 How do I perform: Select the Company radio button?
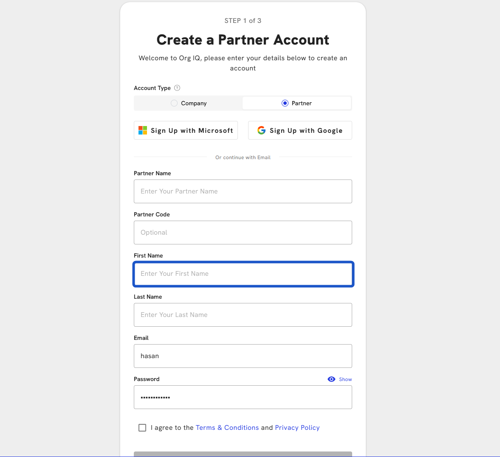174,103
